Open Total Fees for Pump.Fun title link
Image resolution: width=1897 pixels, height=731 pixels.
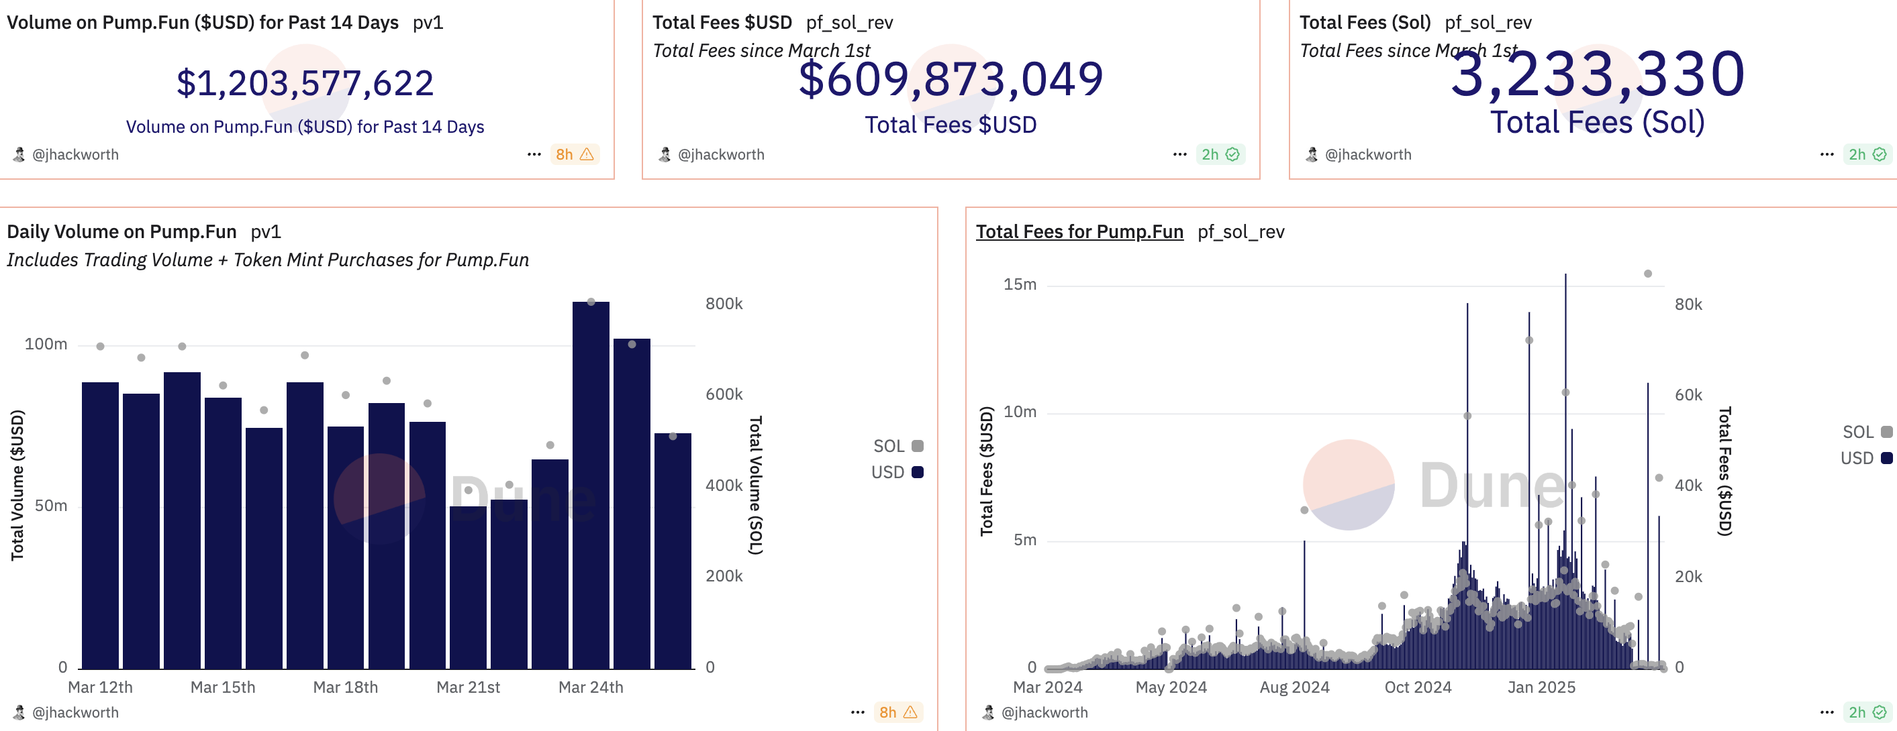pyautogui.click(x=1079, y=231)
